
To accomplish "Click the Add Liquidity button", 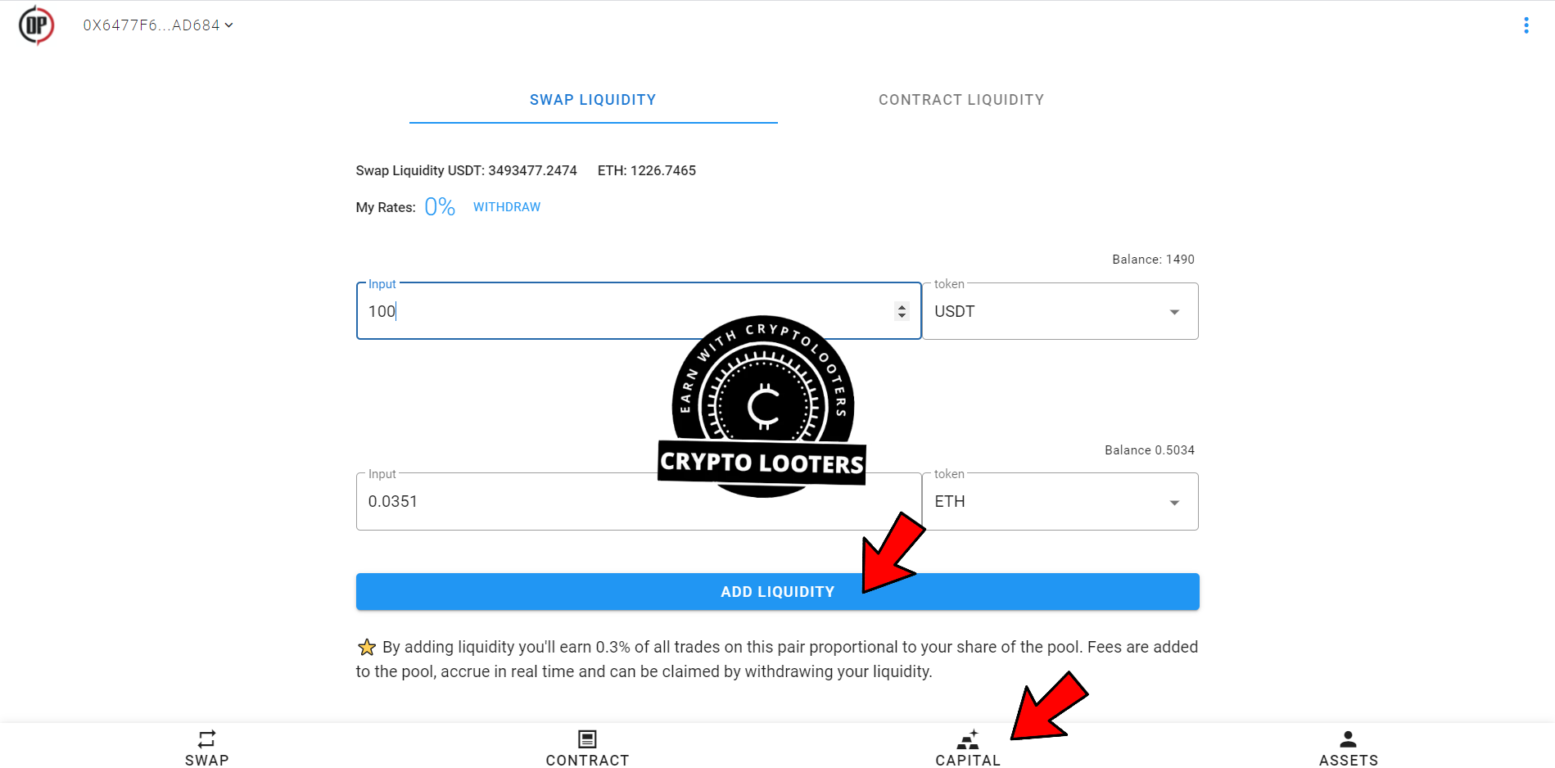I will [777, 591].
